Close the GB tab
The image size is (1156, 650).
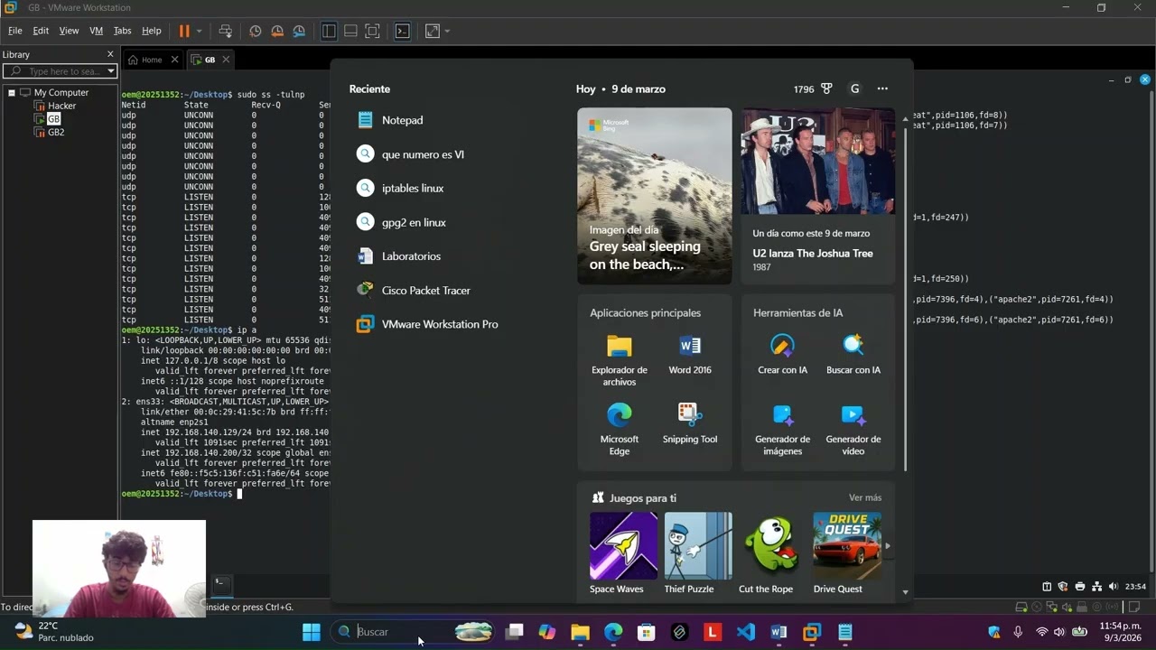[x=226, y=60]
